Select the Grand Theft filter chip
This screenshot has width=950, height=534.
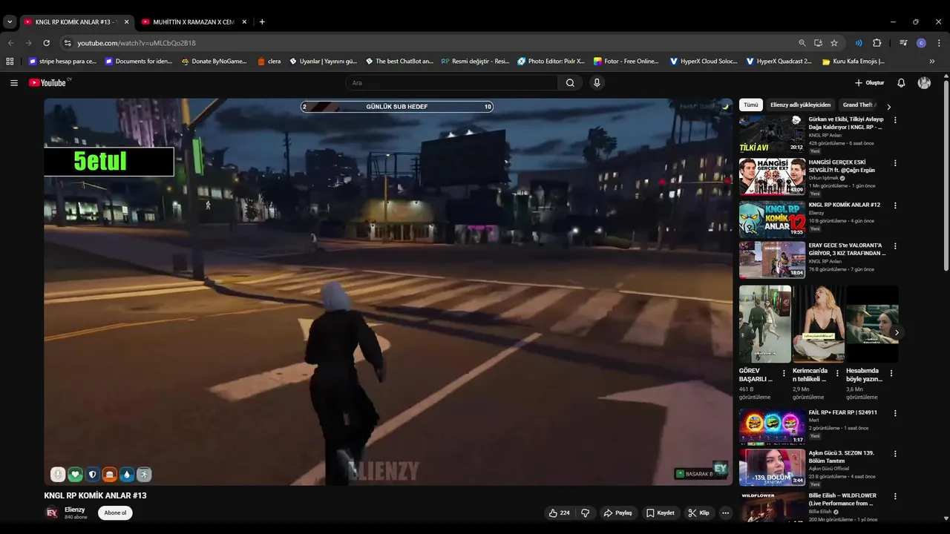point(859,105)
